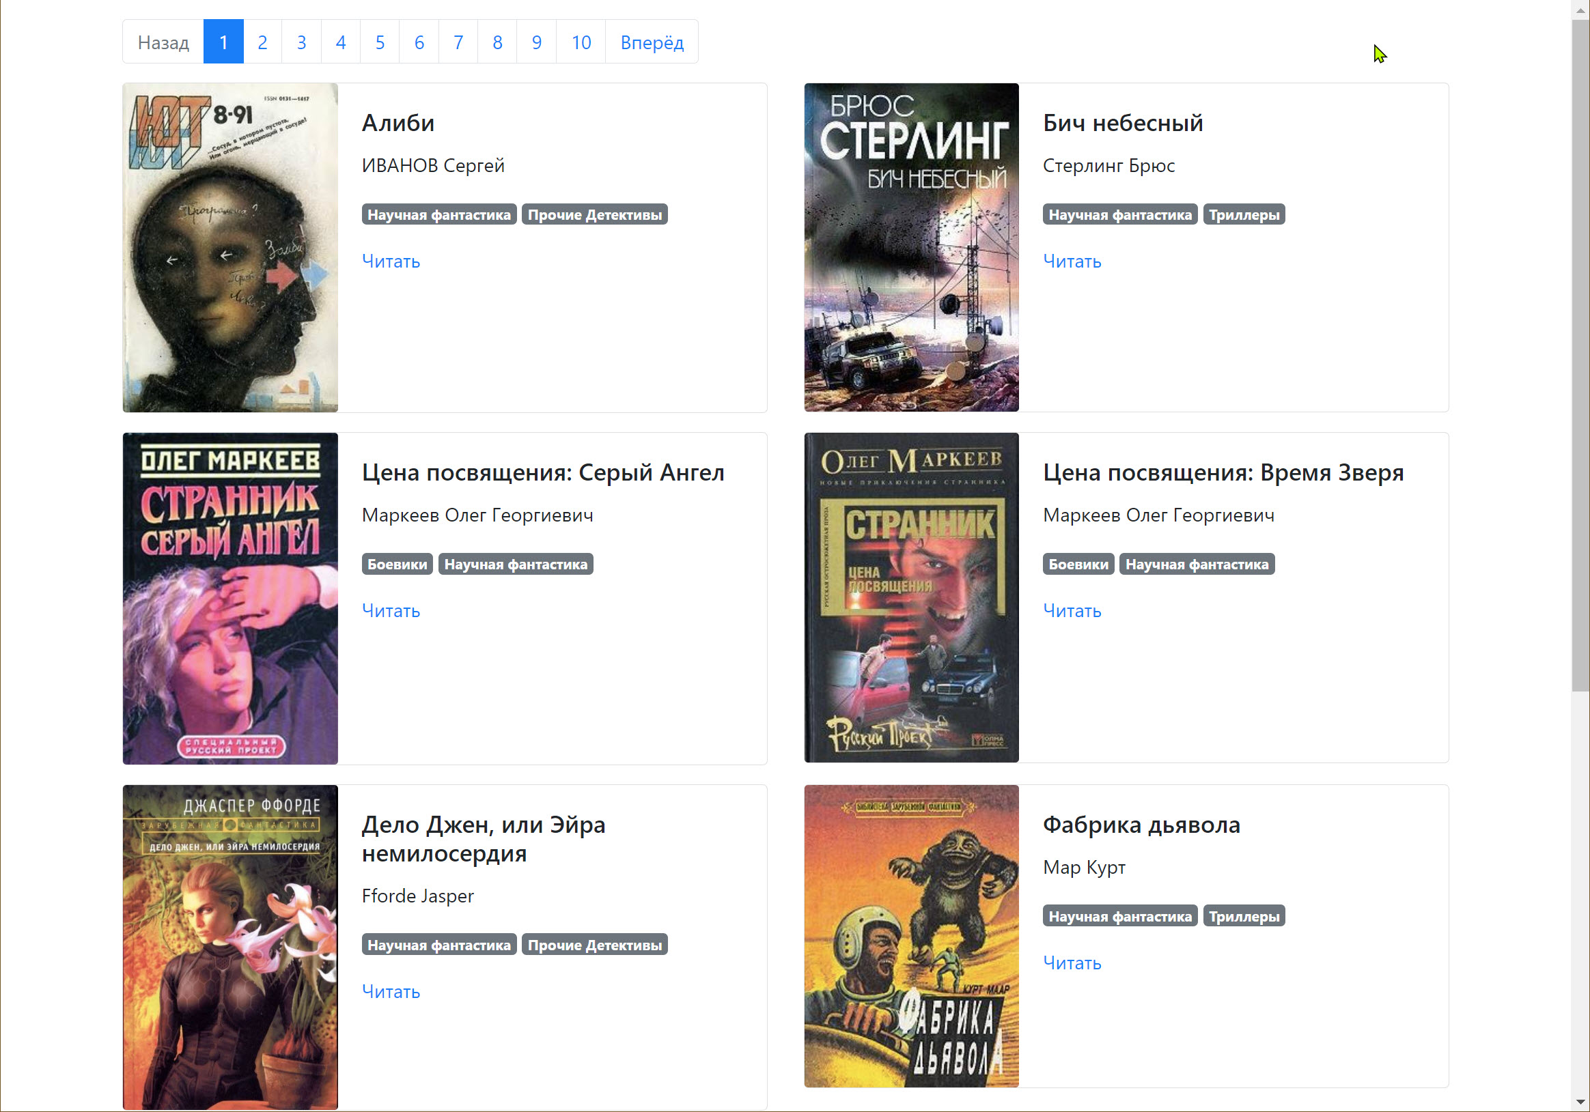Click the Бич небесный cover image
The width and height of the screenshot is (1590, 1112).
coord(910,247)
